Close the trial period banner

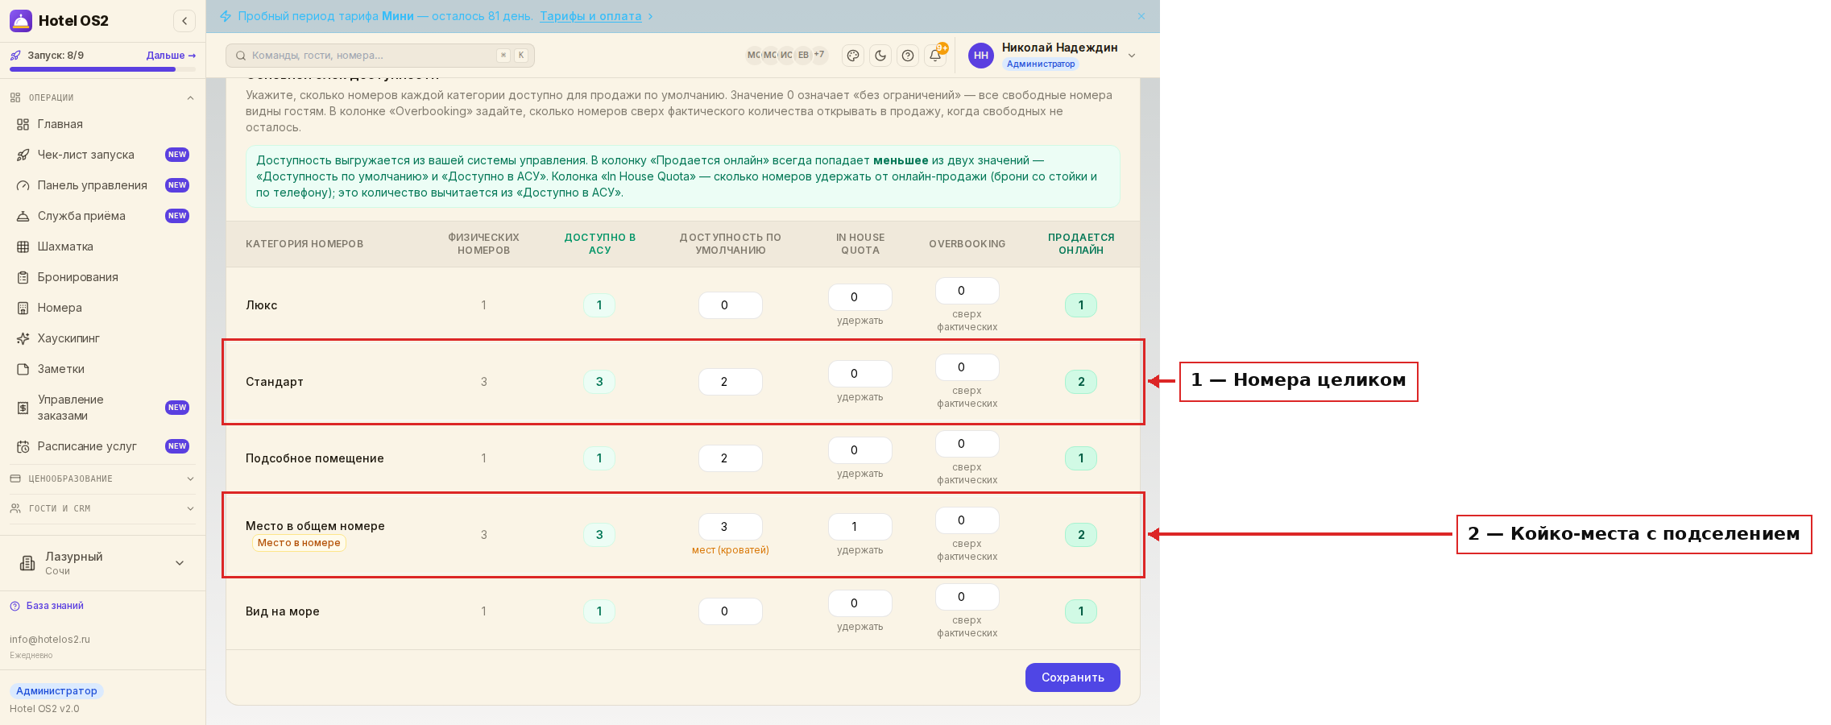point(1141,16)
